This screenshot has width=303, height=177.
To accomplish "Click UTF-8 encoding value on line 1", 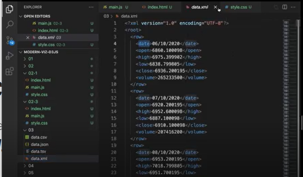I will (x=214, y=24).
